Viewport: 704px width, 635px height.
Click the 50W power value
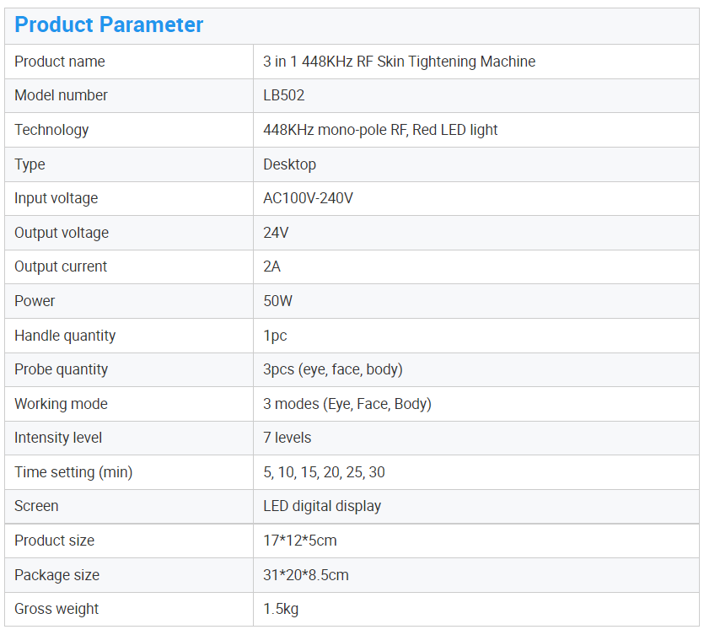coord(277,301)
